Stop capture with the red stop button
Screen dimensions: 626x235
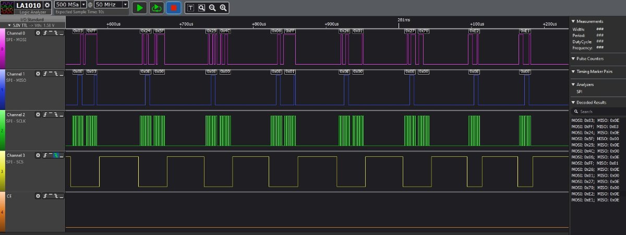pyautogui.click(x=173, y=7)
